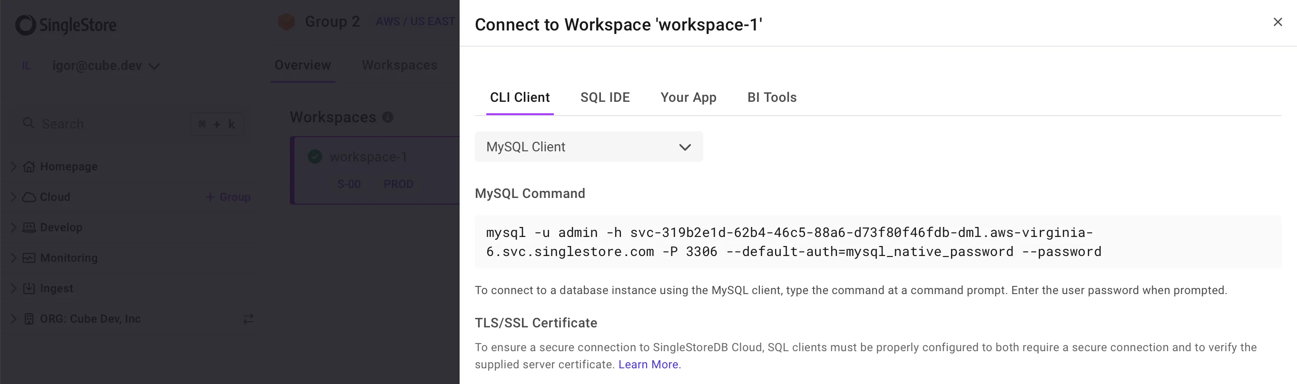Click the SingleStore logo icon

point(26,25)
